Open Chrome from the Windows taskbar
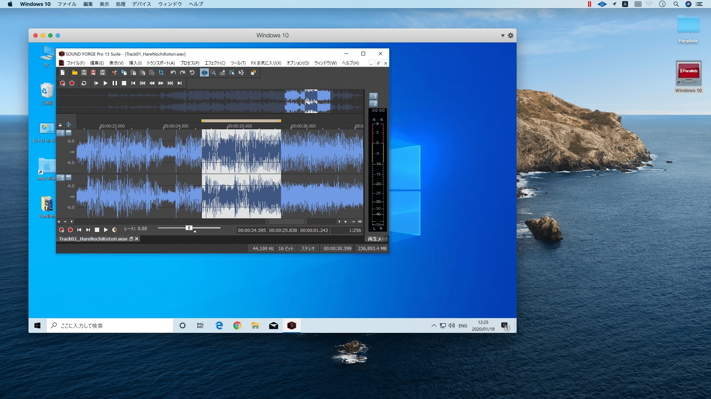Viewport: 711px width, 399px height. point(237,325)
